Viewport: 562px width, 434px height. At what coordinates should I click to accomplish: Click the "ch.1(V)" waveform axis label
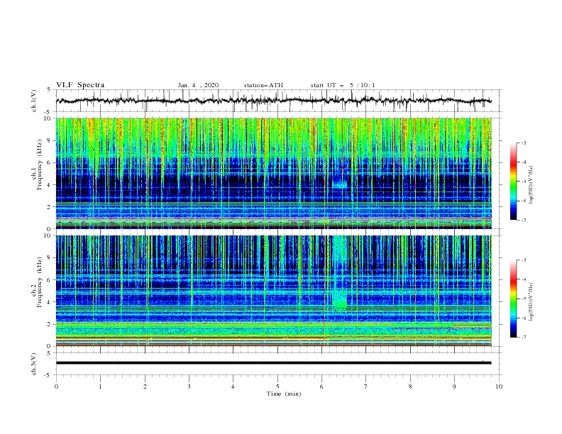[x=34, y=101]
